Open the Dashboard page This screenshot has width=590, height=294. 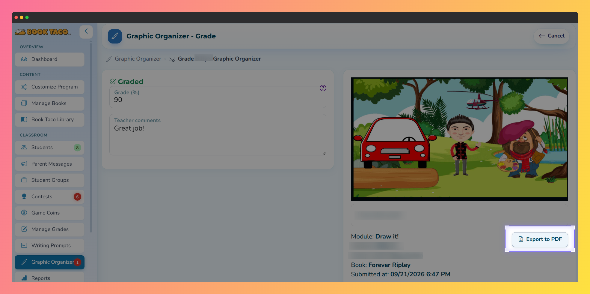[49, 59]
